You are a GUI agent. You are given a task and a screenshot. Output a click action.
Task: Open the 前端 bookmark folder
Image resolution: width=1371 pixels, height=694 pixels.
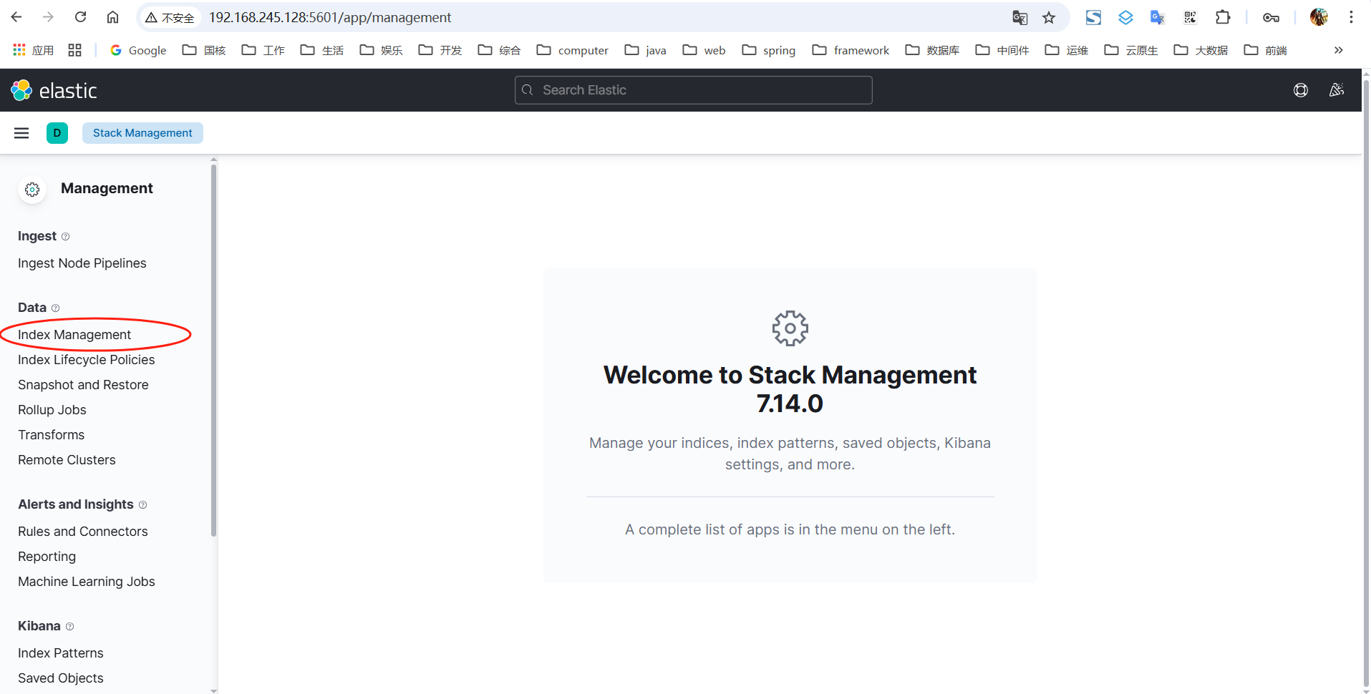point(1265,50)
